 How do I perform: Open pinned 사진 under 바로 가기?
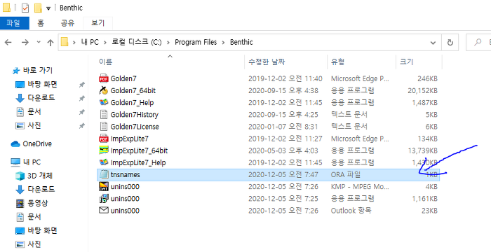[34, 126]
